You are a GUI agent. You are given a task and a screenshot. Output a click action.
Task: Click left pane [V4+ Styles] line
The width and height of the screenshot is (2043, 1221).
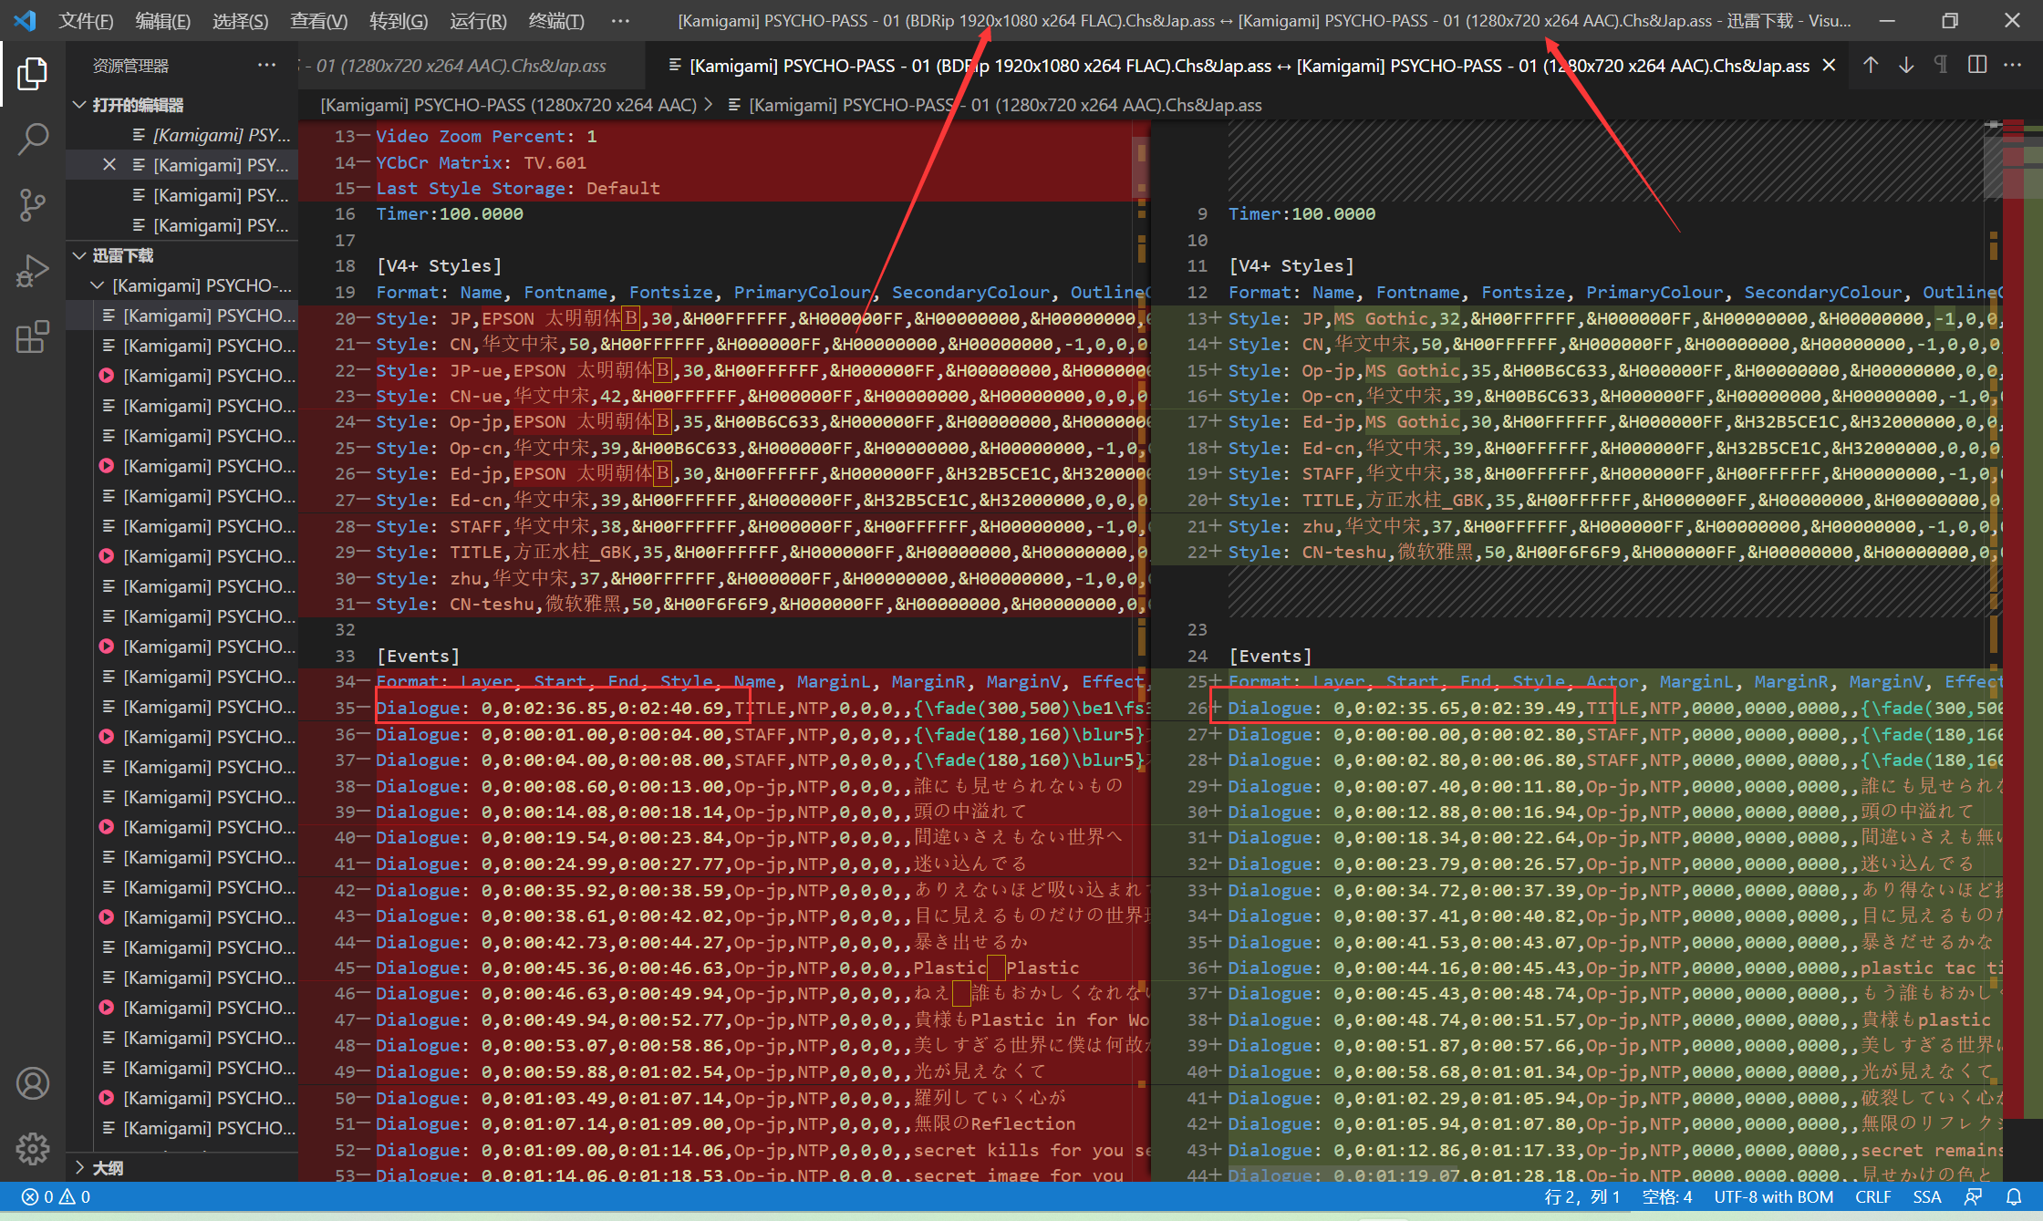439,265
